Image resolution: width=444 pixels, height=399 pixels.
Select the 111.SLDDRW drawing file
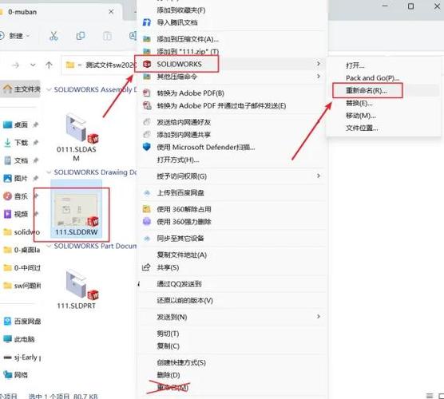(76, 209)
